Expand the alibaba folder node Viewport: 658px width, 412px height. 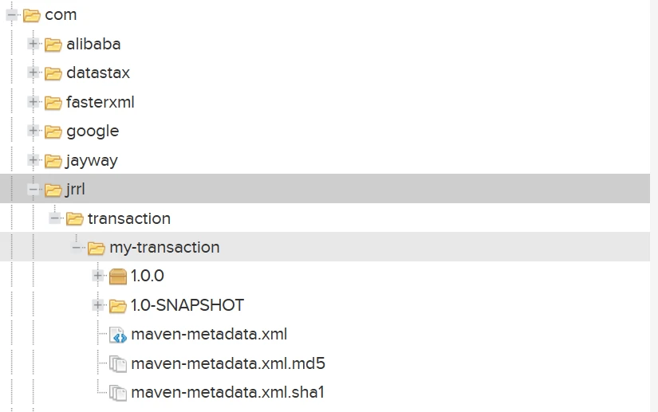[x=33, y=44]
